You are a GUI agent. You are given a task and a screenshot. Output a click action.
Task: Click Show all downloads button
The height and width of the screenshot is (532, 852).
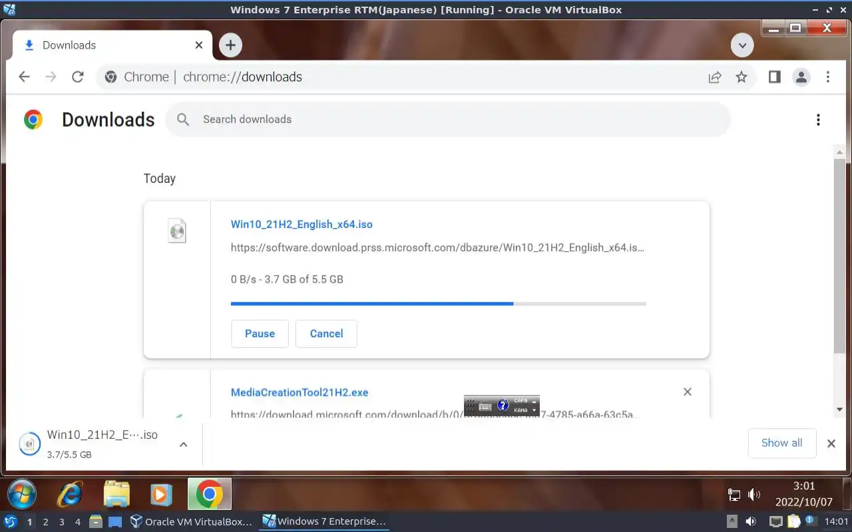pyautogui.click(x=781, y=444)
